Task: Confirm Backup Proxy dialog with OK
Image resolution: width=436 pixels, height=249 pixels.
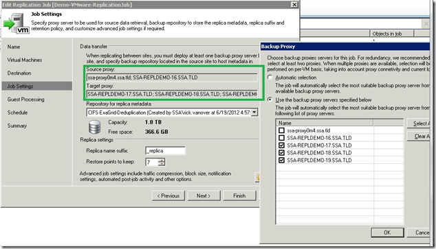Action: [x=387, y=233]
